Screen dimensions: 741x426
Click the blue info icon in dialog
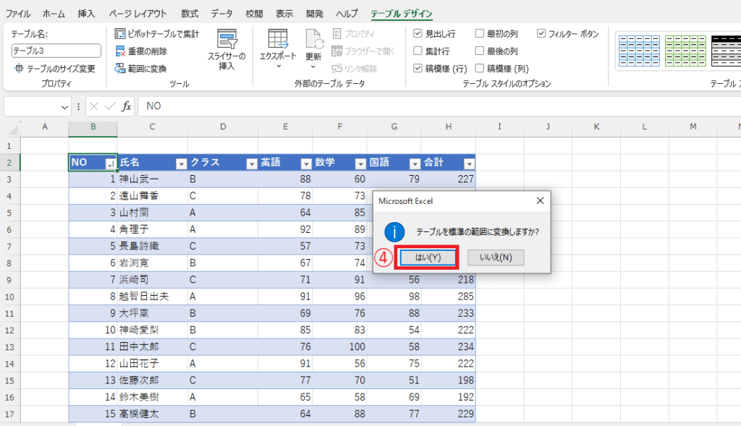click(x=394, y=232)
